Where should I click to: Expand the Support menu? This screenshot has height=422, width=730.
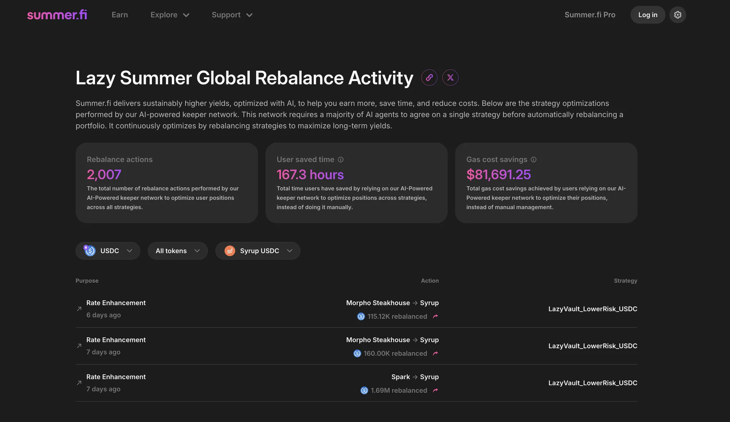click(x=232, y=15)
